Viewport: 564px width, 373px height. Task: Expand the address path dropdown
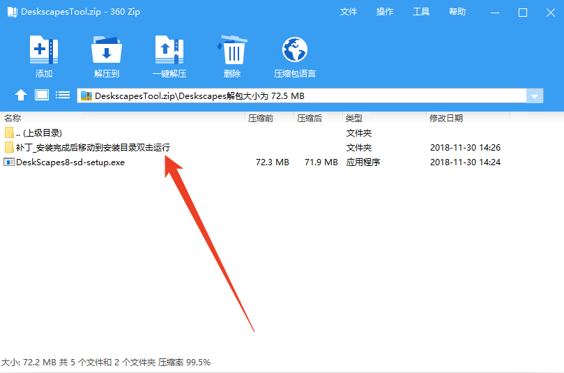click(x=535, y=96)
